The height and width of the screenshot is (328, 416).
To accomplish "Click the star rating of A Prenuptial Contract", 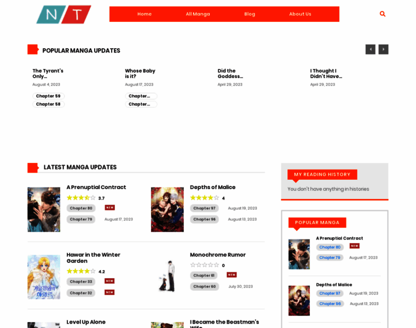I will point(81,198).
